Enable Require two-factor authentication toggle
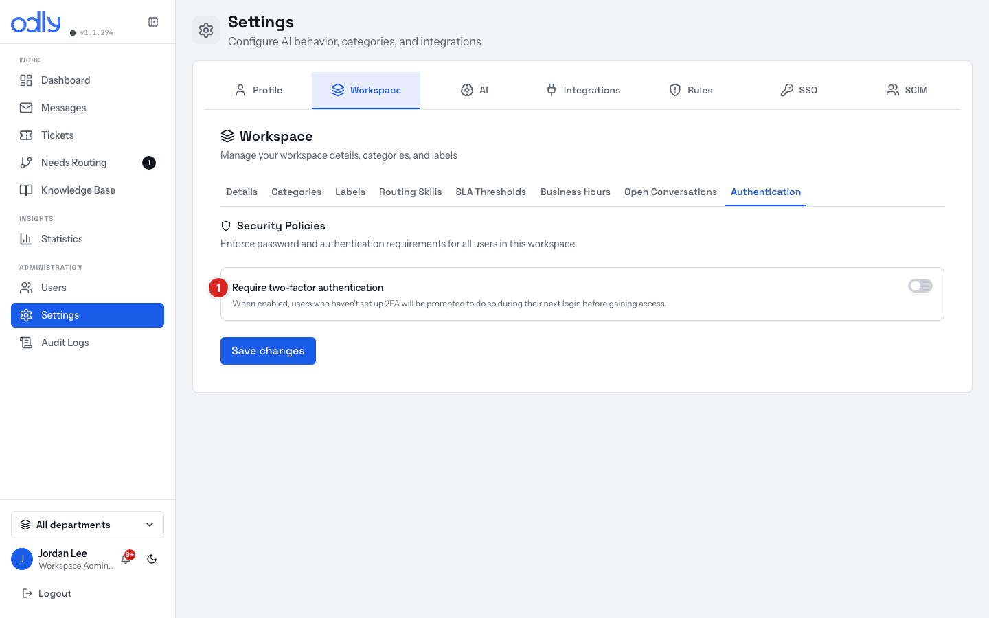The image size is (989, 618). [920, 286]
